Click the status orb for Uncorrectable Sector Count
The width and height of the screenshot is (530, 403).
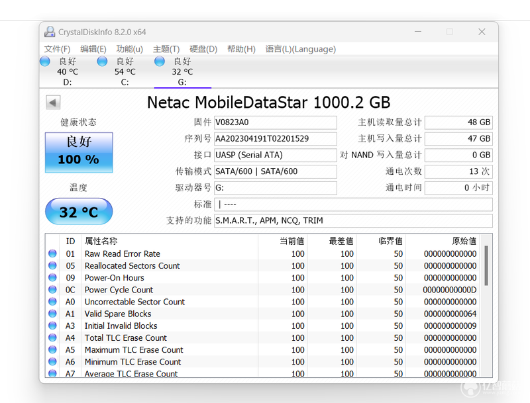pos(52,301)
